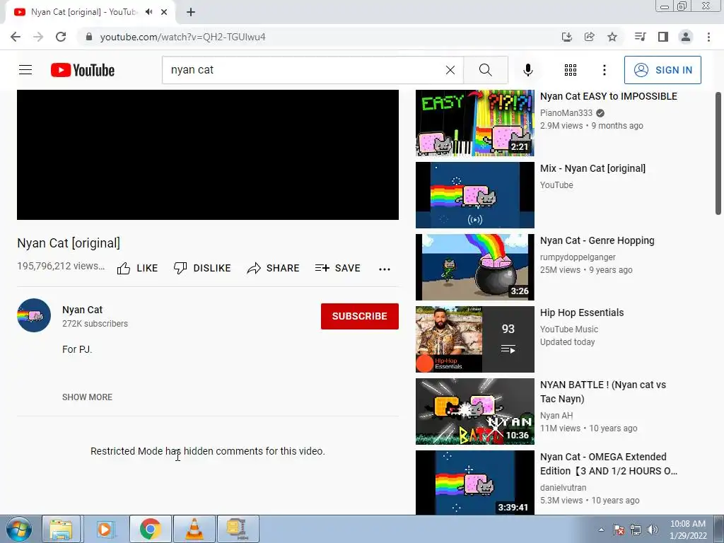
Task: Open Windows Media Player from the taskbar
Action: click(x=106, y=529)
